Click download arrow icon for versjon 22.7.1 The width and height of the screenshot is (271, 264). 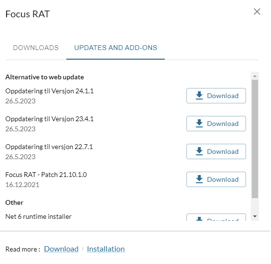[x=199, y=151]
